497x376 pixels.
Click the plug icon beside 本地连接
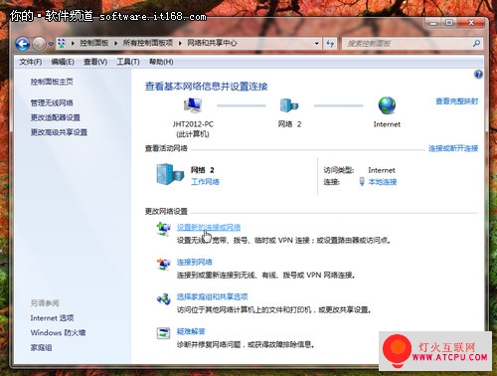coord(362,181)
